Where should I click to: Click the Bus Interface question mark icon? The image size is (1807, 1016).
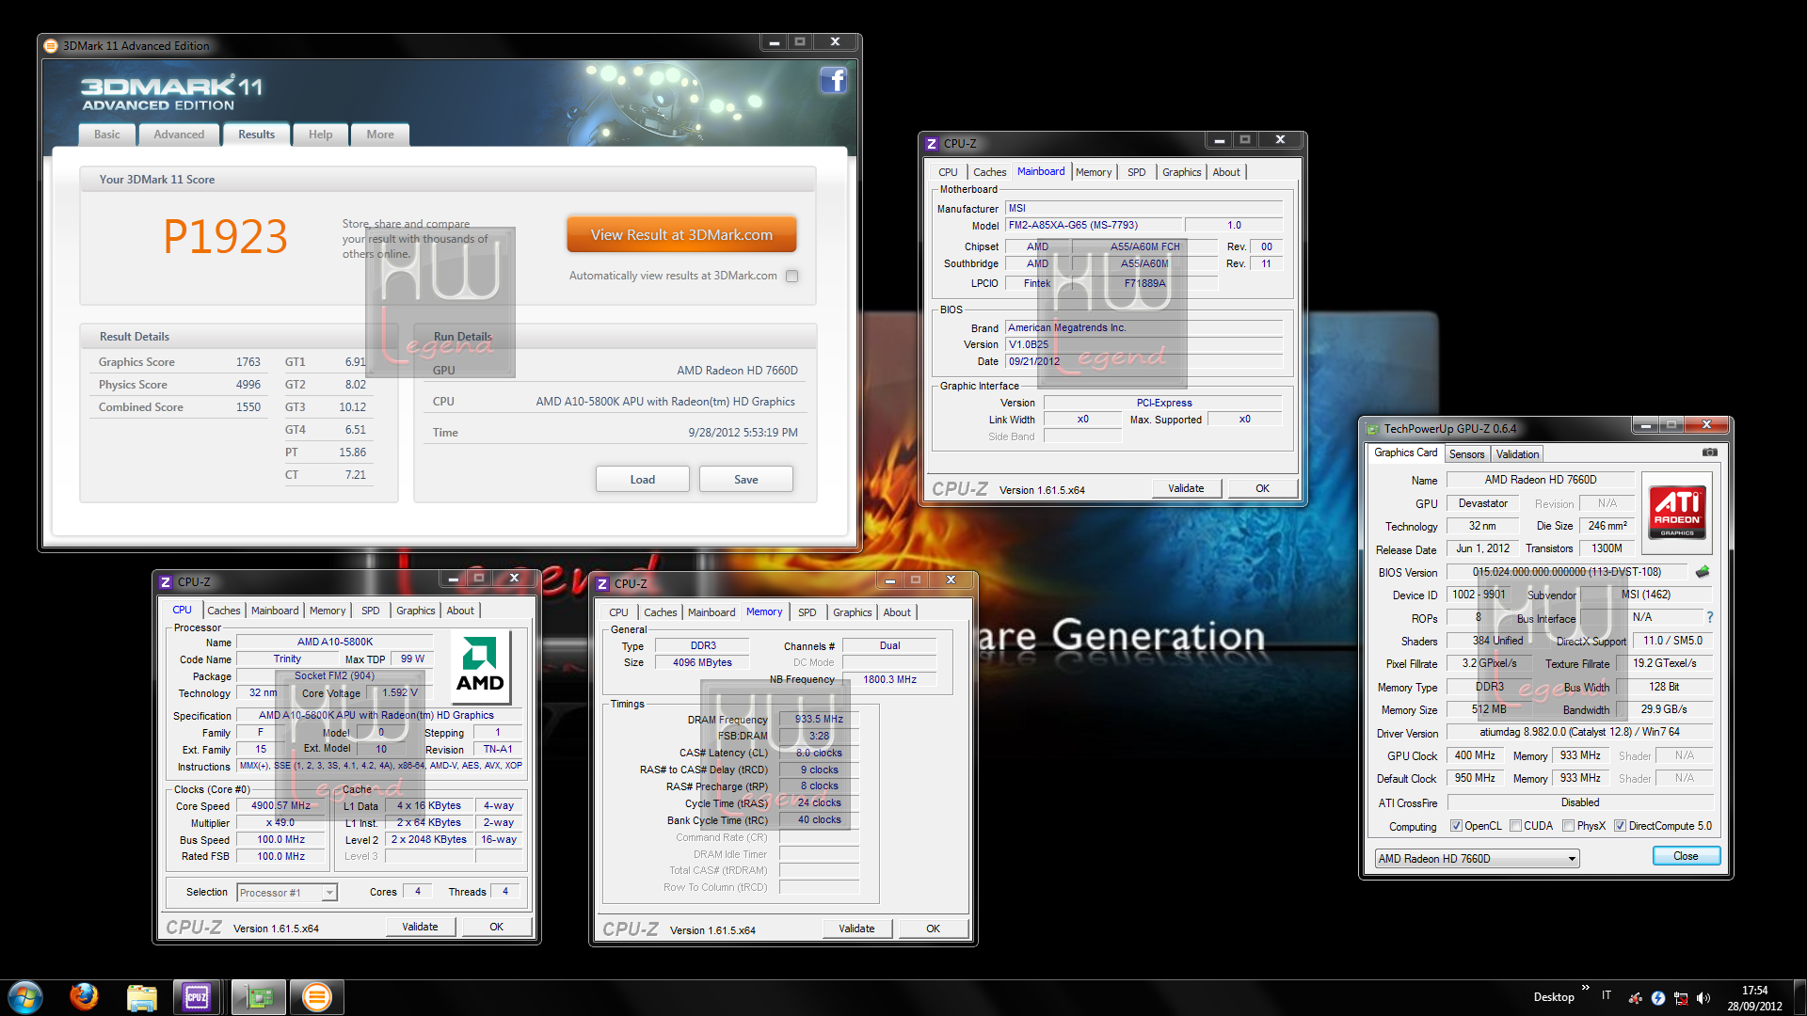click(x=1710, y=617)
